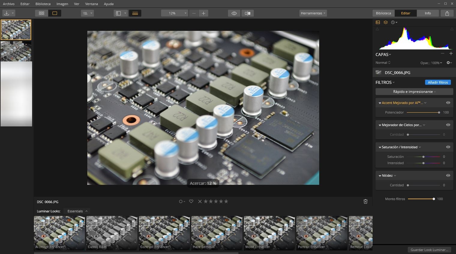
Task: Switch to the Biblioteca tab
Action: (x=383, y=13)
